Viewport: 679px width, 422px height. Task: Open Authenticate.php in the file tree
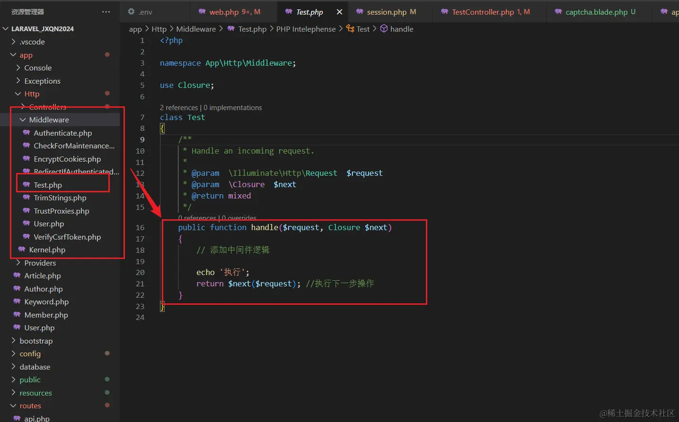[63, 133]
